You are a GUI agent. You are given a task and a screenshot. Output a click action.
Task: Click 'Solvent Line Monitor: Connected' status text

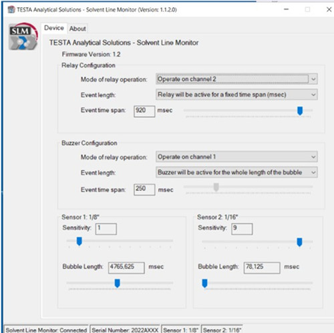(46, 330)
